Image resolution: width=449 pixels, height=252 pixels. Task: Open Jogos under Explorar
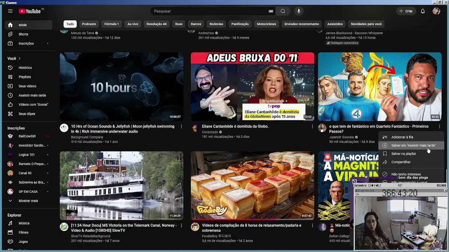(29, 241)
